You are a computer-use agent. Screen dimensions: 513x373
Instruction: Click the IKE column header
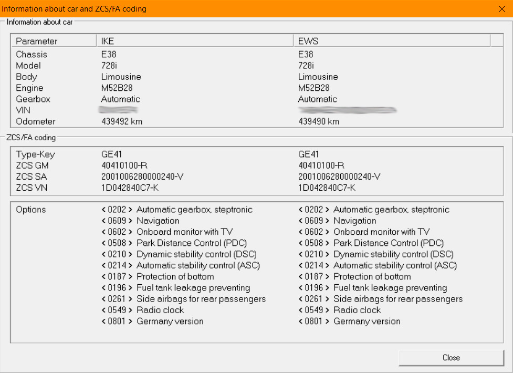(x=108, y=41)
